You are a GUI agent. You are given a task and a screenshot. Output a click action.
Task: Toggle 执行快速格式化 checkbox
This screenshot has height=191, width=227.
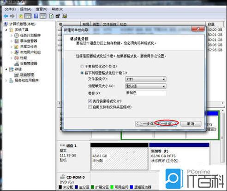tap(90, 101)
